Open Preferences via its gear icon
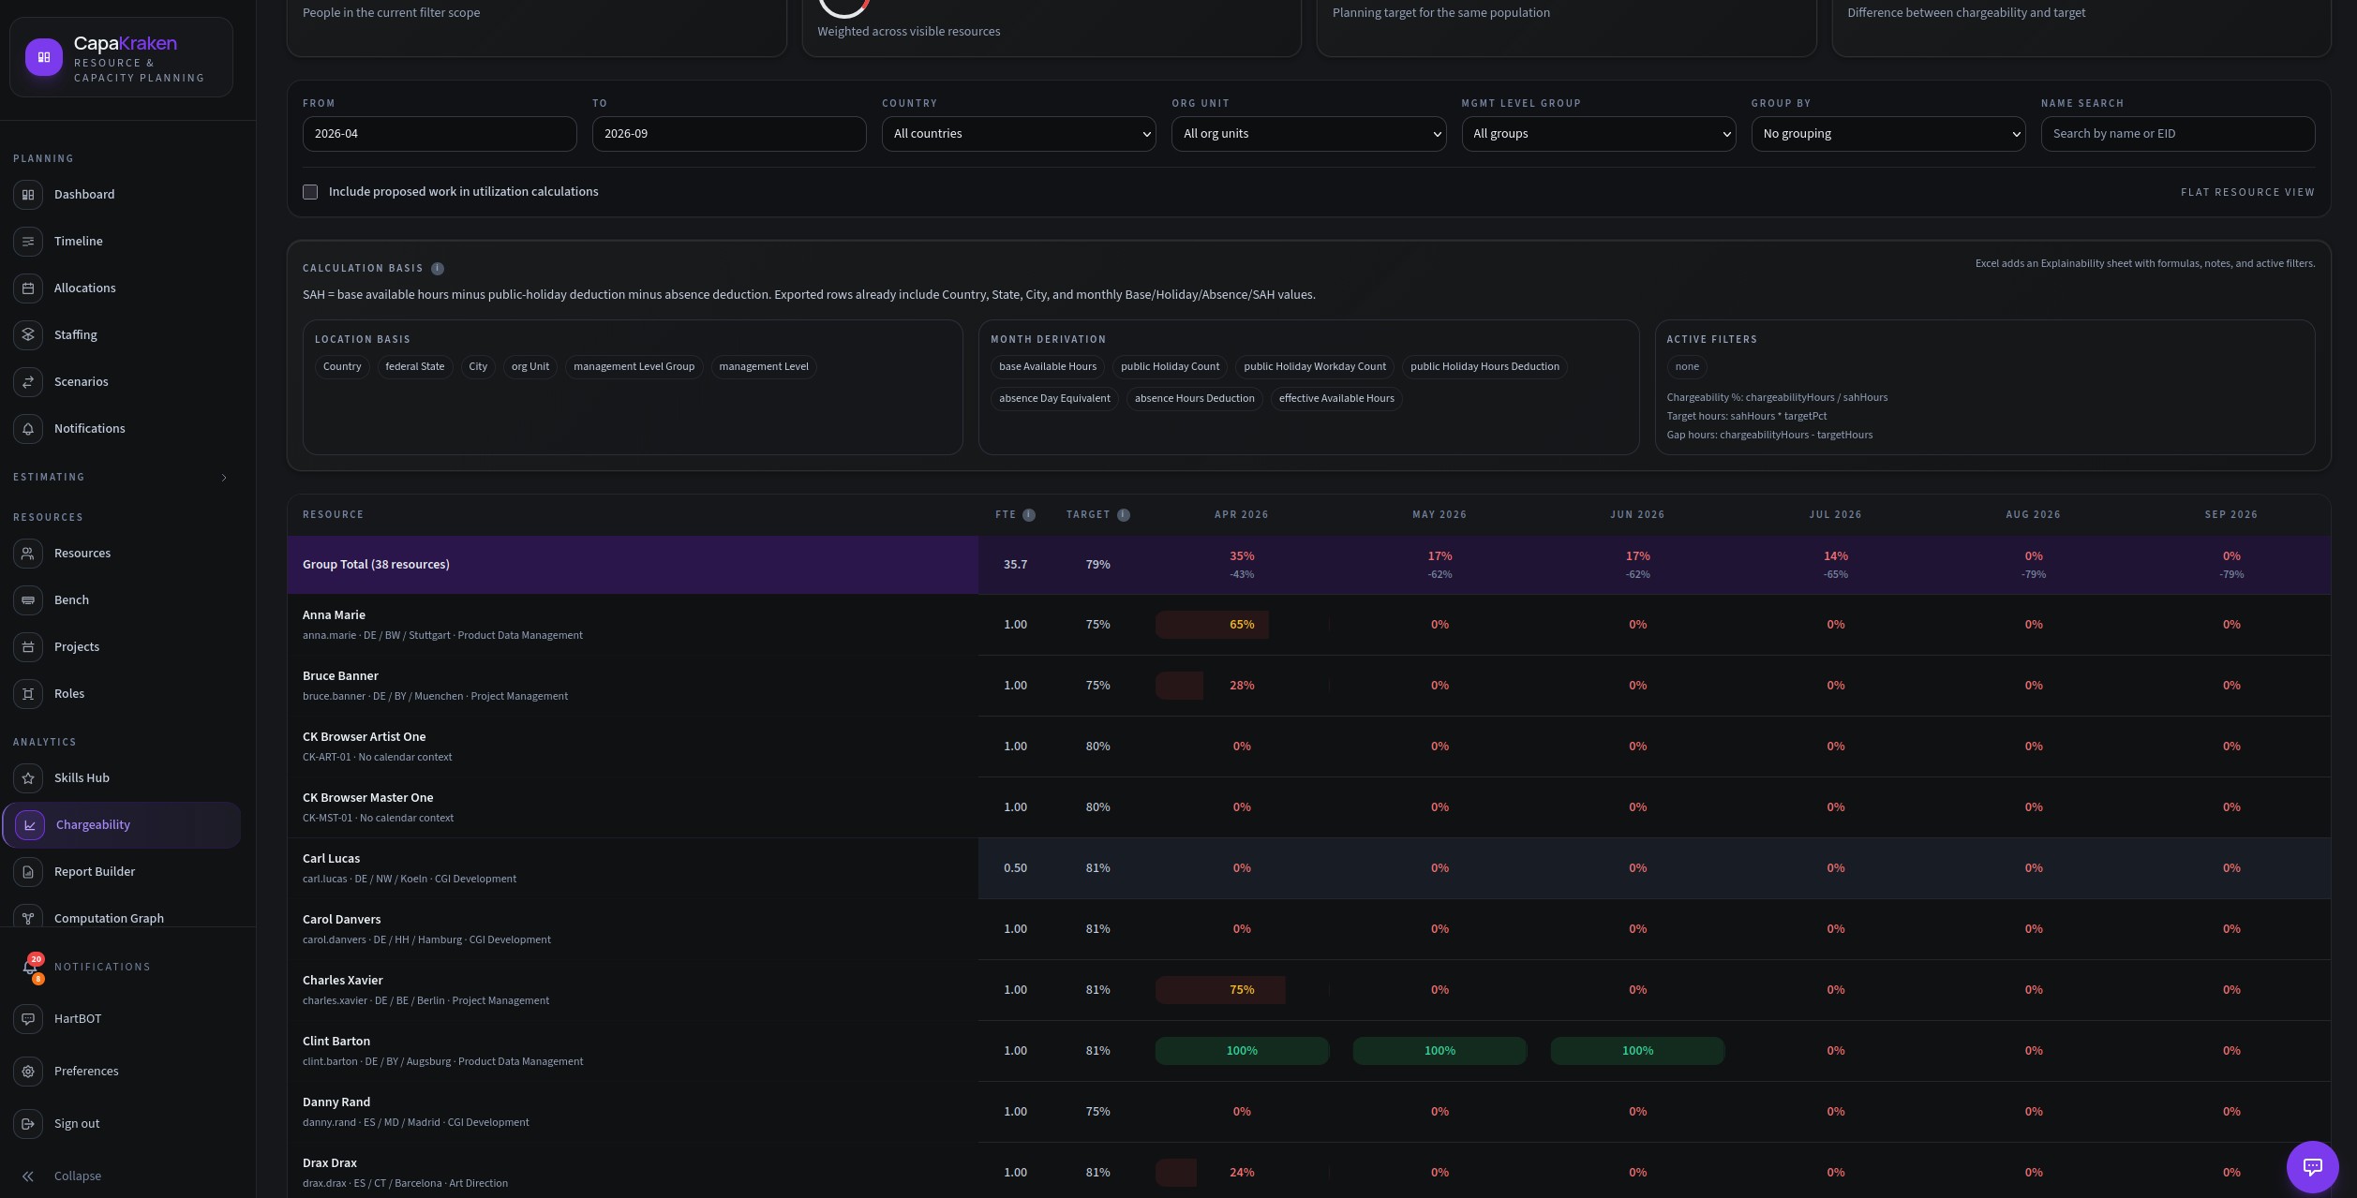 (x=28, y=1072)
